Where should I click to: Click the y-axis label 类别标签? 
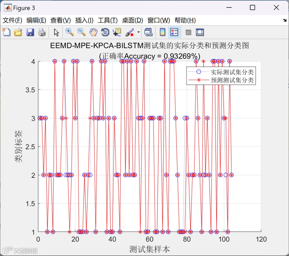click(x=18, y=146)
